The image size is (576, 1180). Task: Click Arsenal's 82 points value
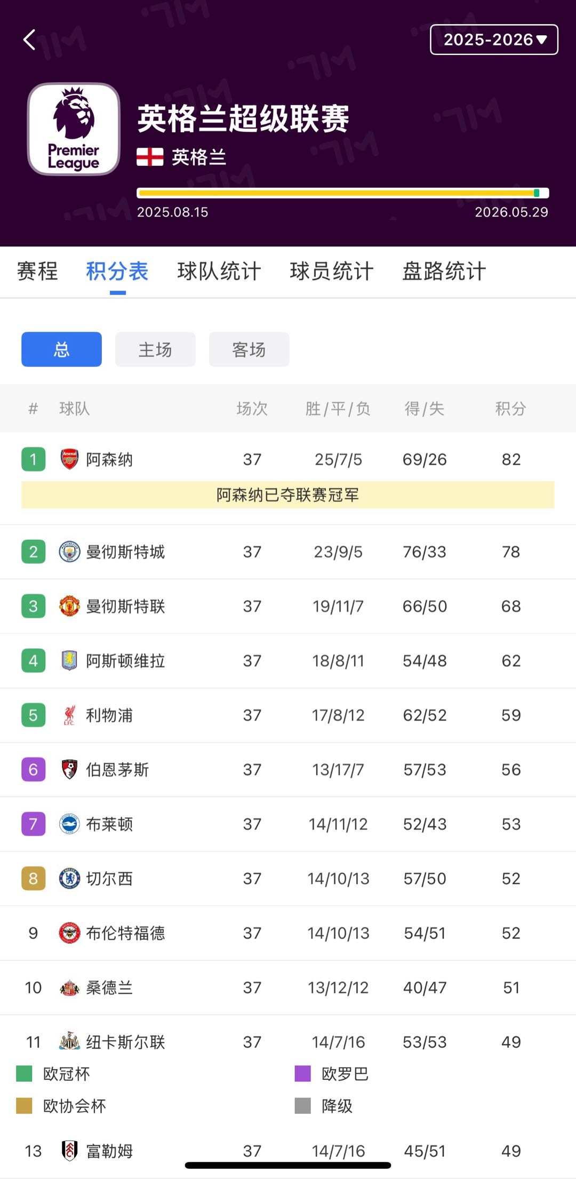(x=511, y=459)
